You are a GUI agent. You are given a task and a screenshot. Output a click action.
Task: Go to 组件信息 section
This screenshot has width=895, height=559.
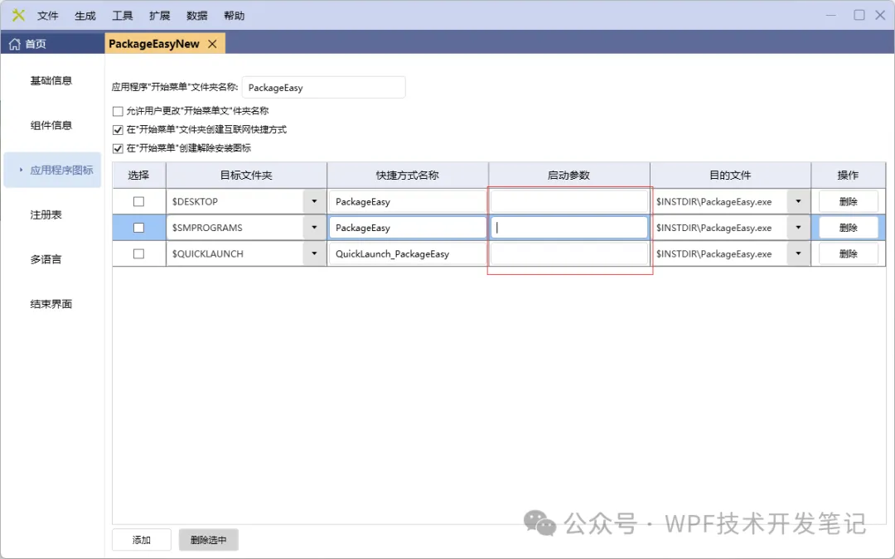pyautogui.click(x=51, y=126)
